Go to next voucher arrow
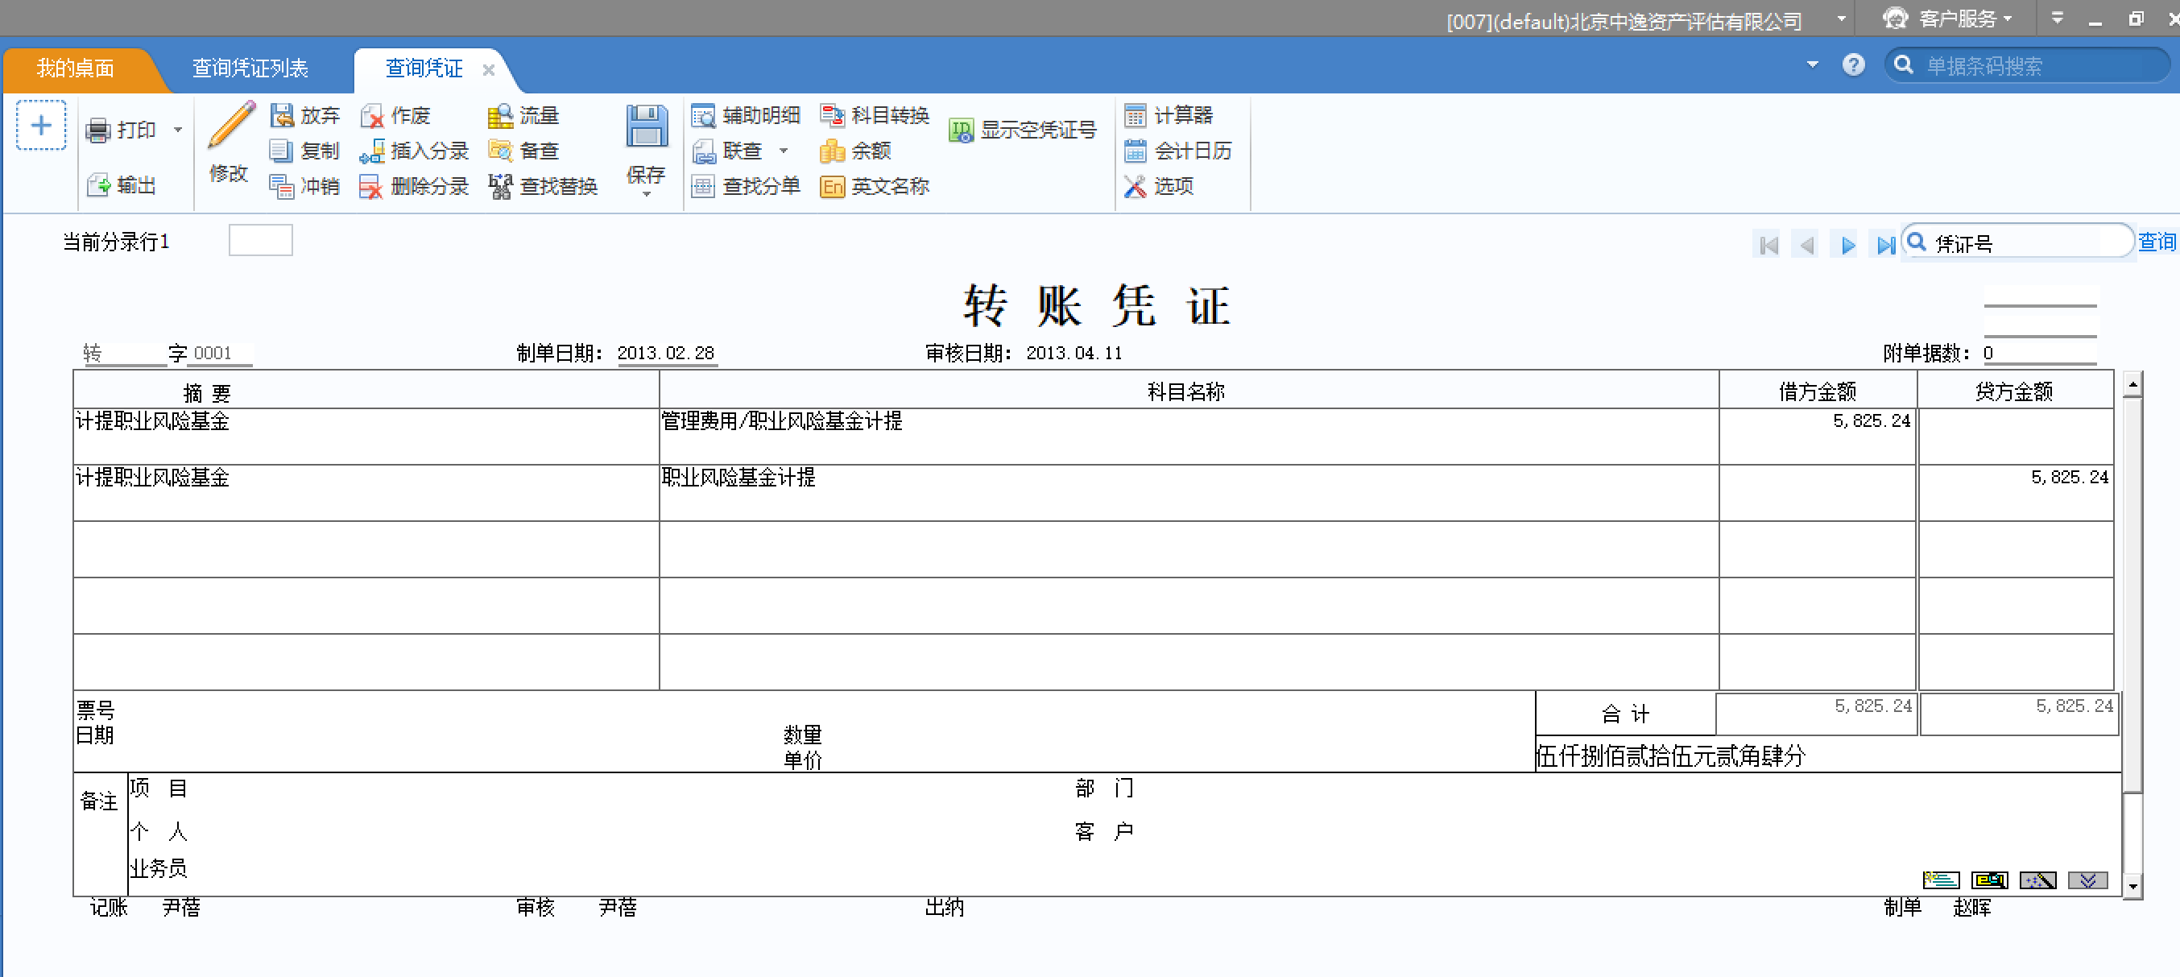 point(1847,246)
